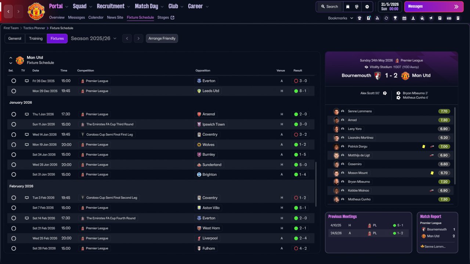This screenshot has width=470, height=264.
Task: Click Senne Lammens player portrait
Action: (336, 111)
